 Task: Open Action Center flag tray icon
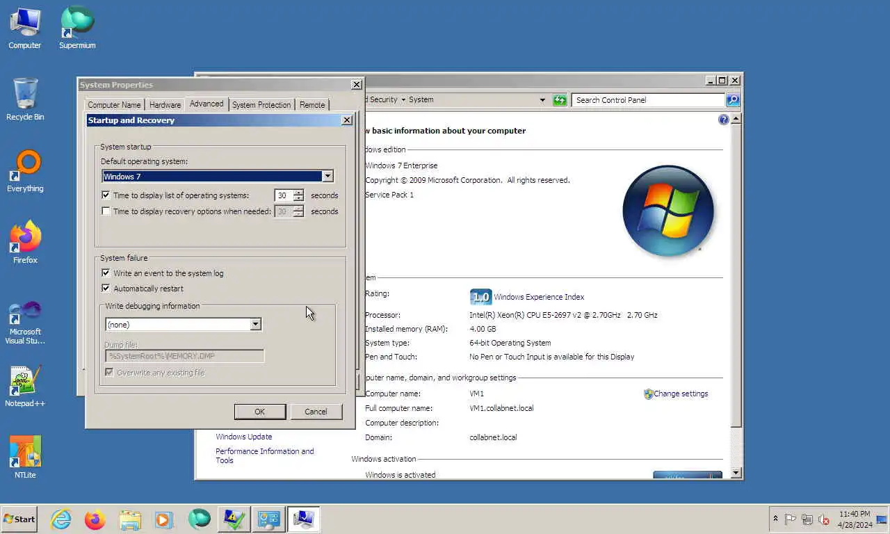(x=791, y=519)
